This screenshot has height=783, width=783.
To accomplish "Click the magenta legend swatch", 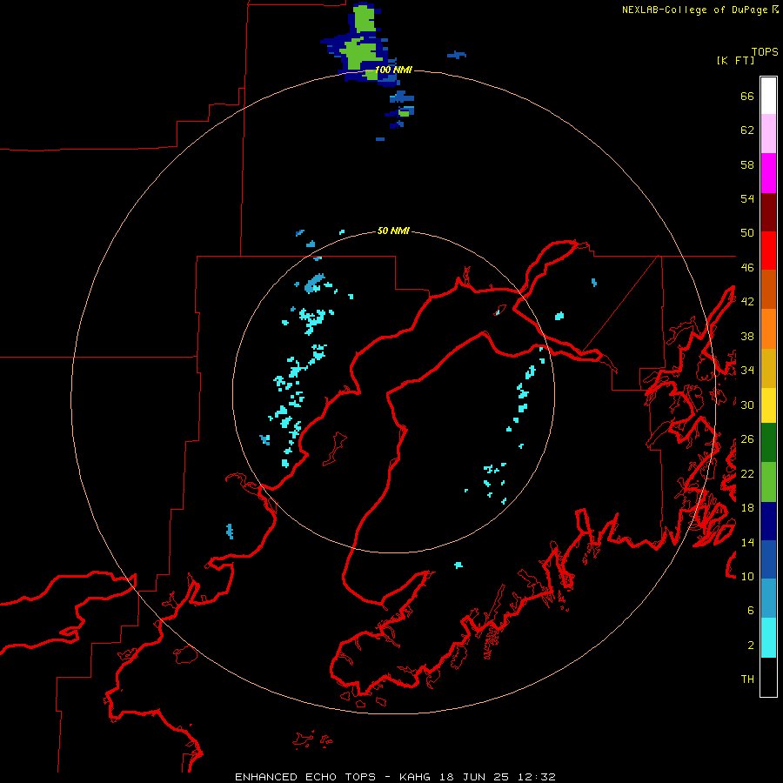I will pos(768,173).
